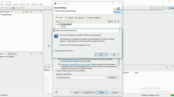The width and height of the screenshot is (174, 97).
Task: Click the Task List tab
Action: (12, 54)
